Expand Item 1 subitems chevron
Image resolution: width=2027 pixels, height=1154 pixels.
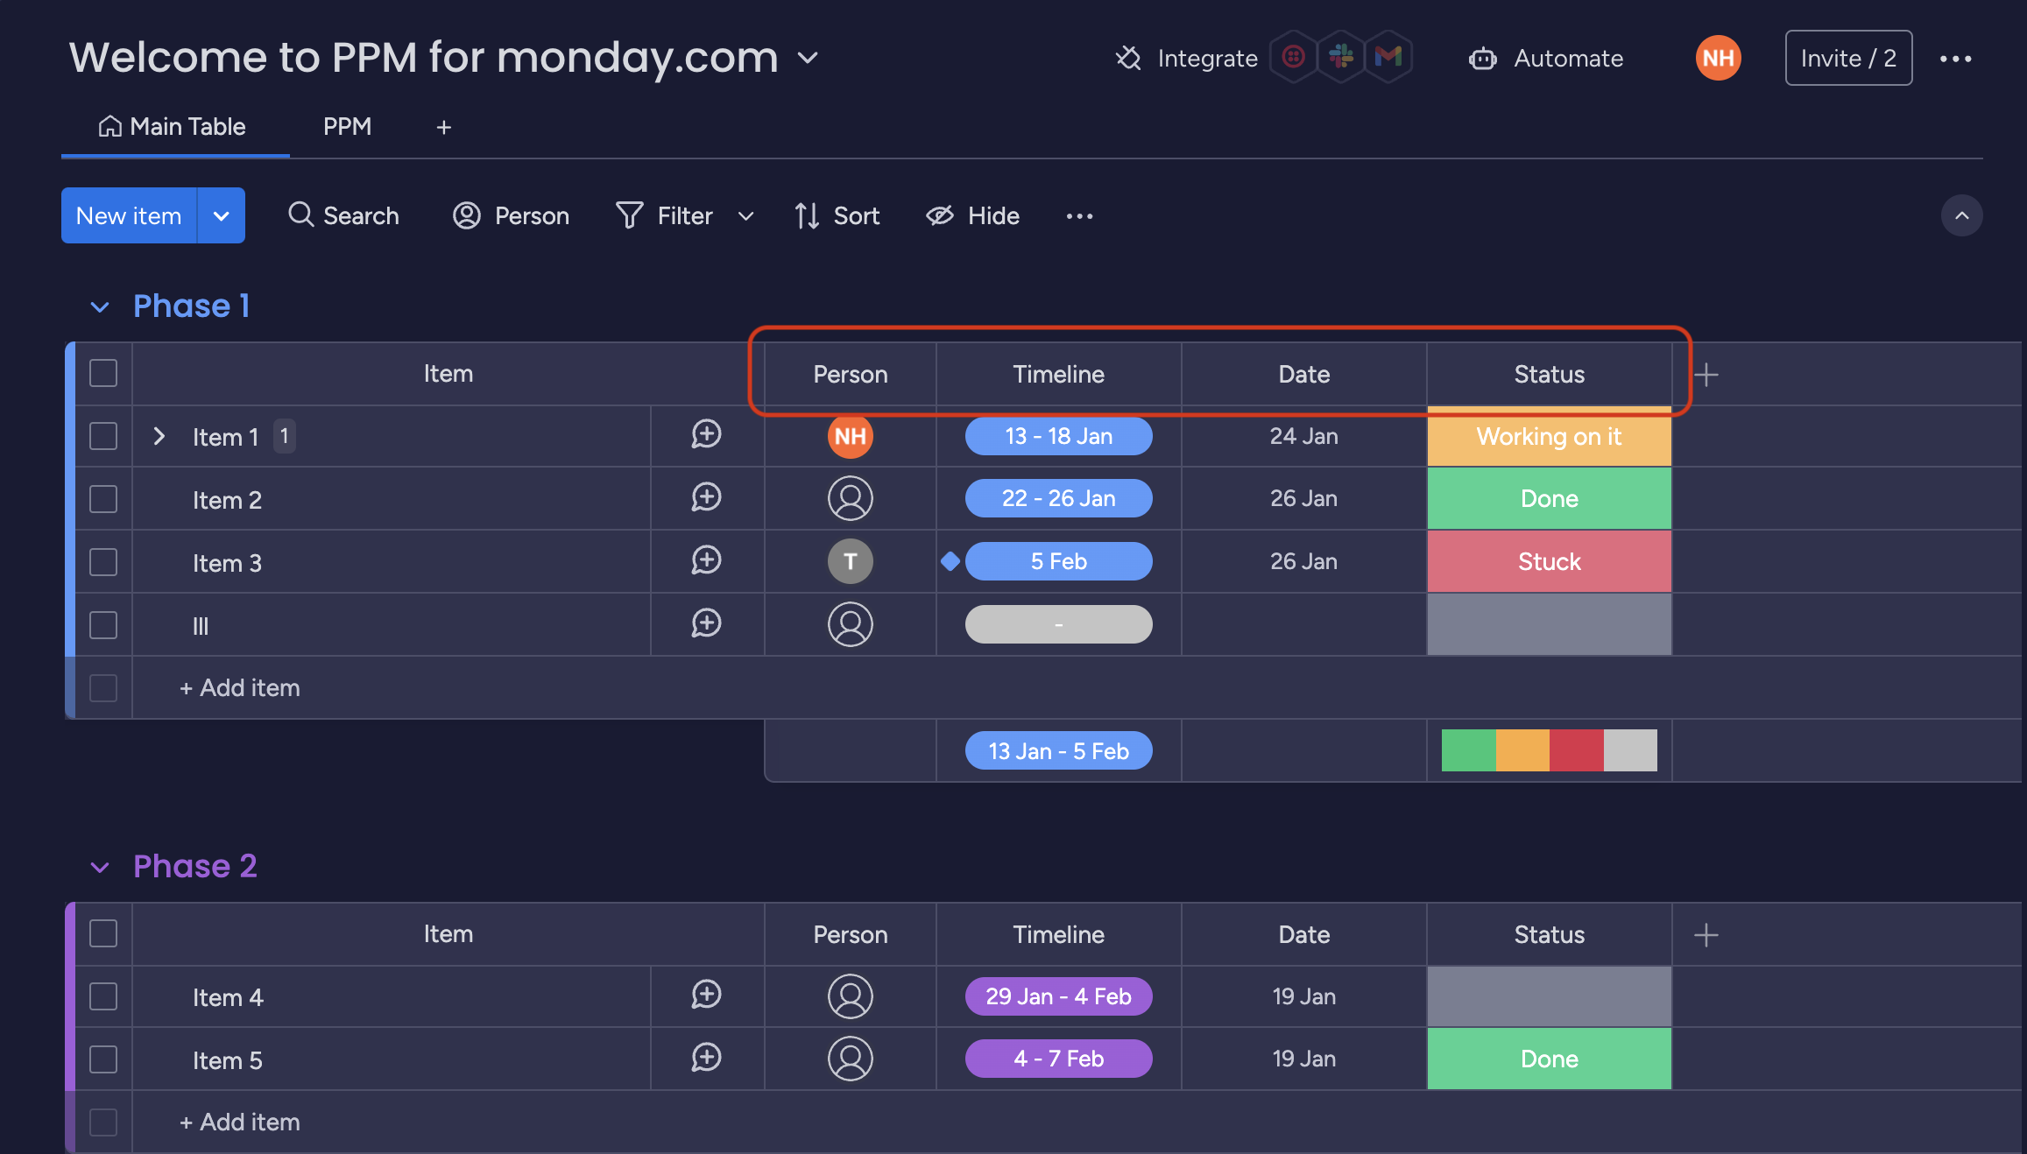[x=159, y=436]
